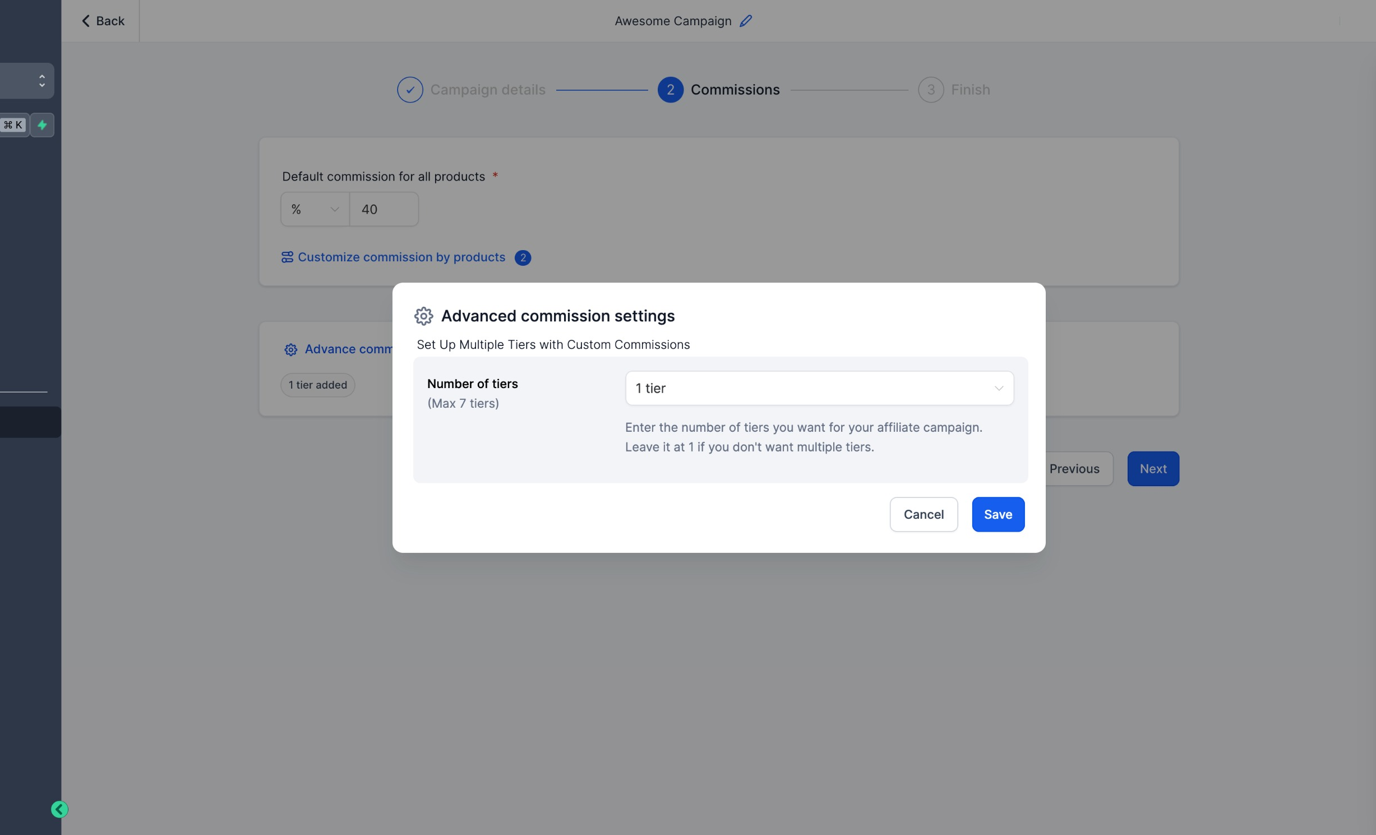Screen dimensions: 1376x835
Task: Click the Save button in dialog
Action: tap(998, 514)
